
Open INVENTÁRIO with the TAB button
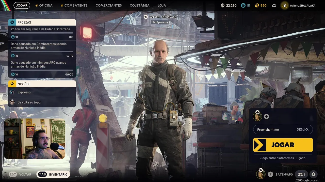click(53, 174)
